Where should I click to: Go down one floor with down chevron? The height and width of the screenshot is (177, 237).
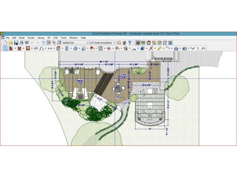pyautogui.click(x=192, y=48)
